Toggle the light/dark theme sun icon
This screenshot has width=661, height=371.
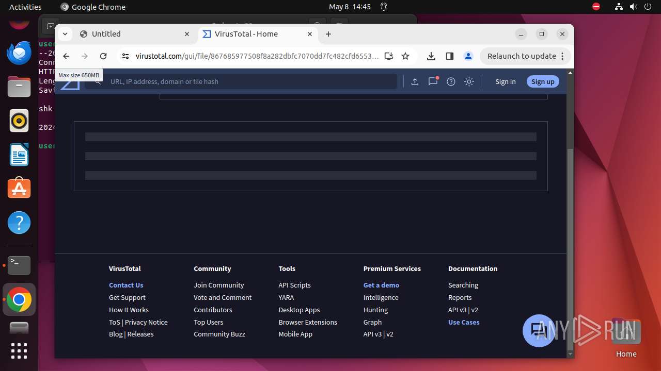click(x=469, y=81)
